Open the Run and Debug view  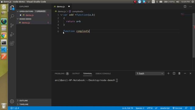tap(12, 34)
